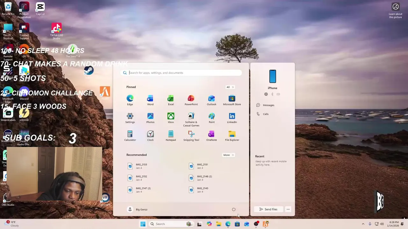Open the pinned LinkedIn app
408x229 pixels.
pos(232,118)
